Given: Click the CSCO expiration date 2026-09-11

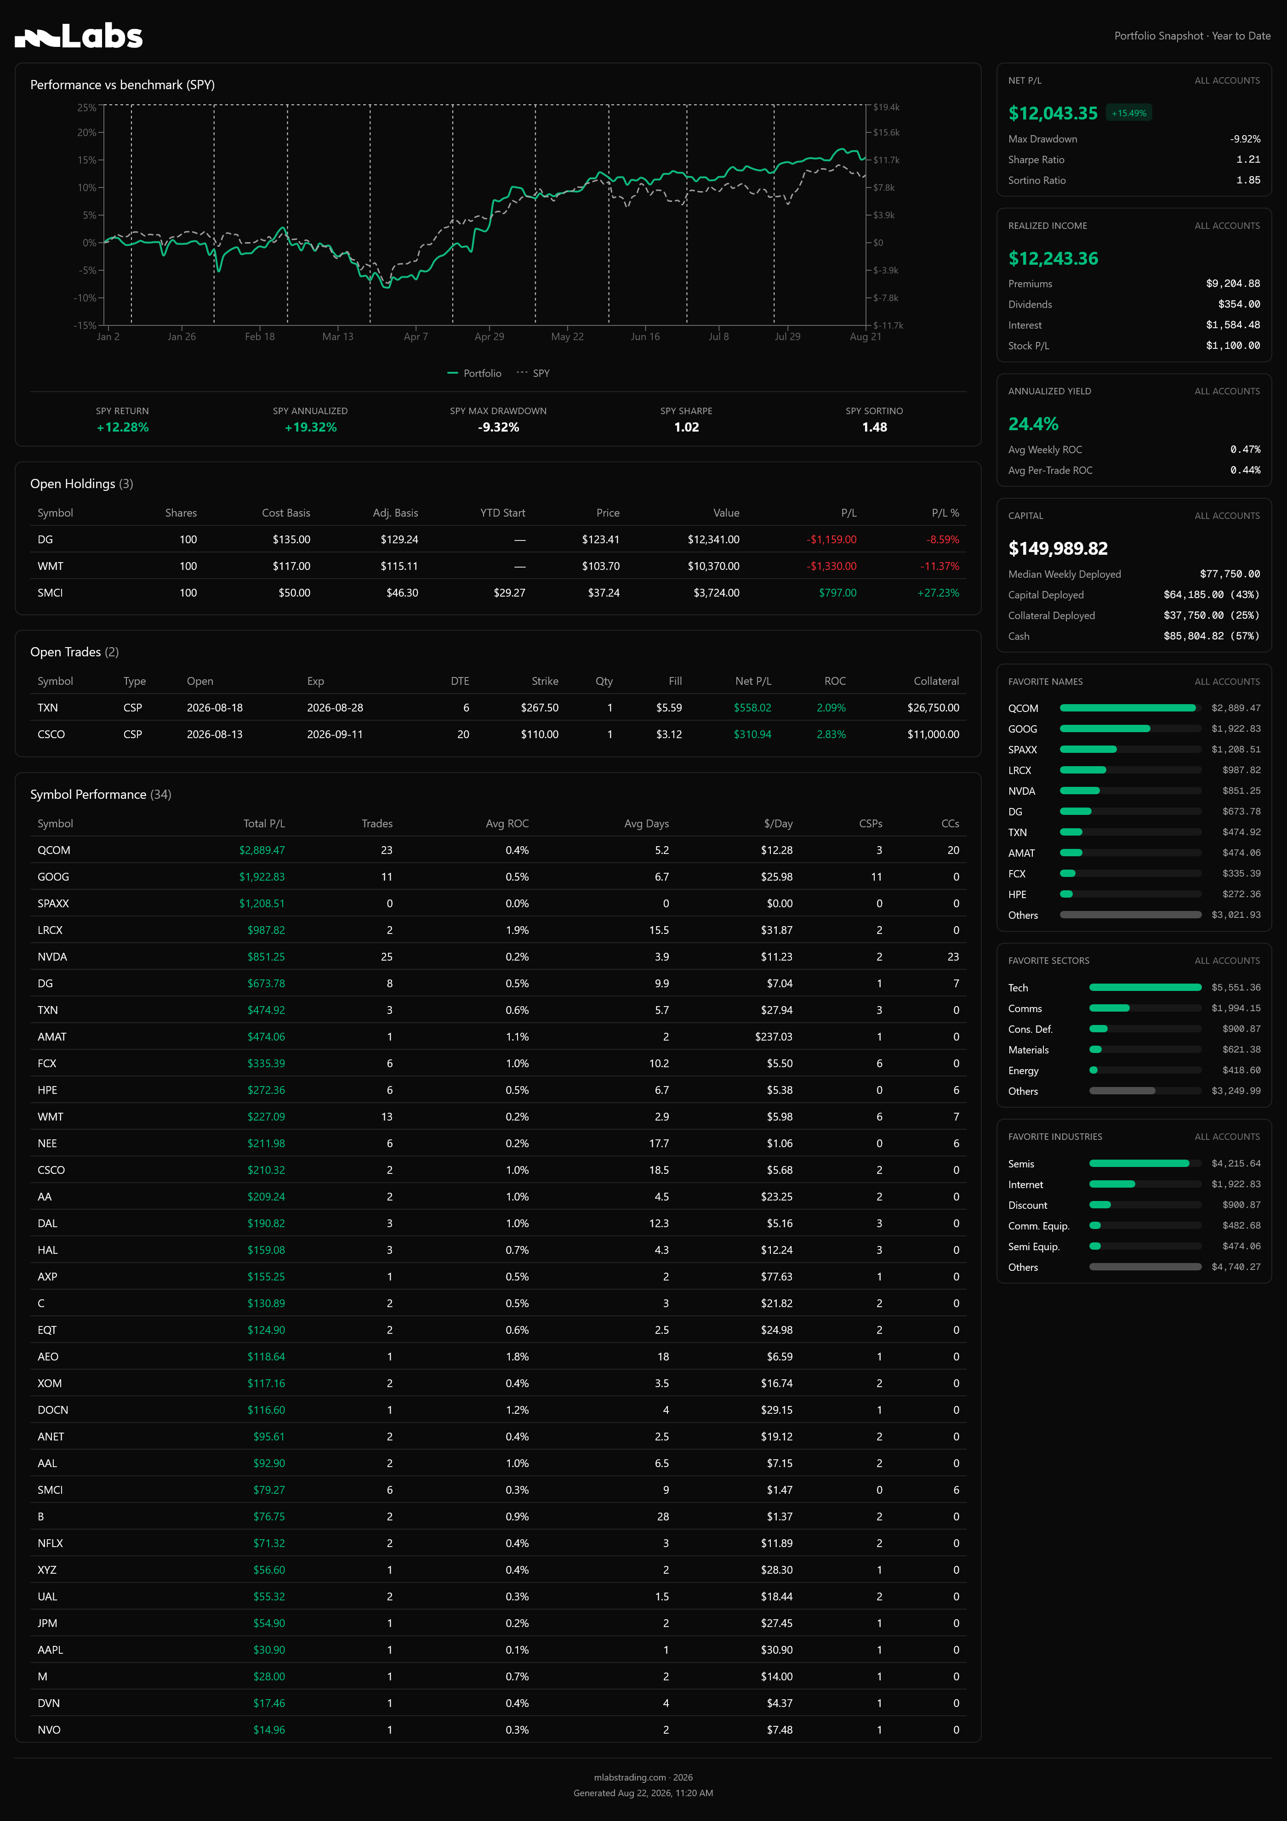Looking at the screenshot, I should [335, 735].
